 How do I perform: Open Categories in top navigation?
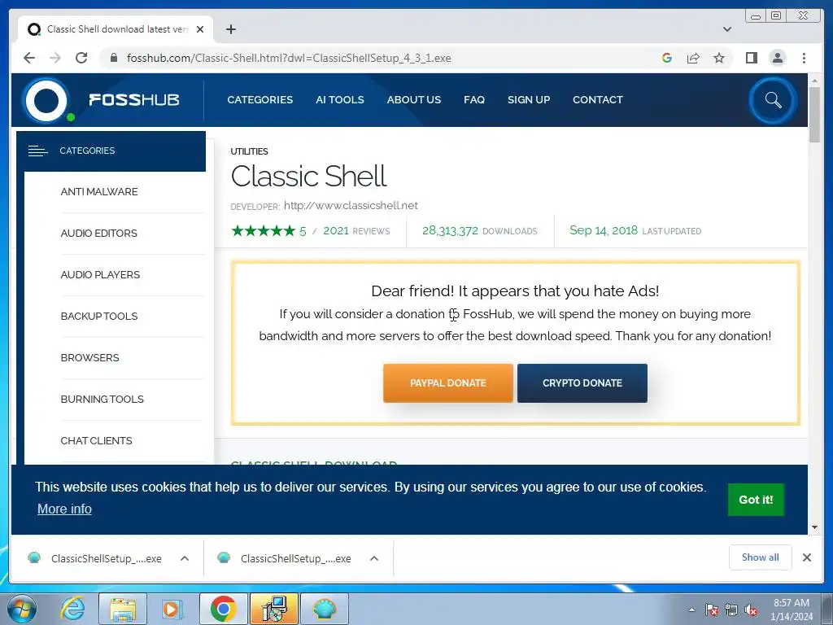[x=259, y=100]
